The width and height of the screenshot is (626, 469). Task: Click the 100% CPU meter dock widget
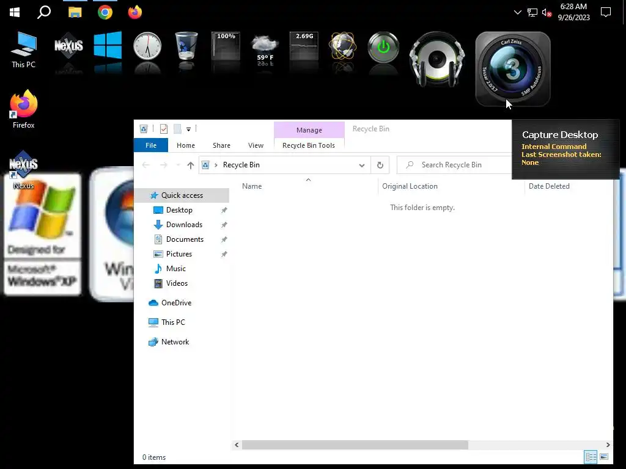[226, 46]
